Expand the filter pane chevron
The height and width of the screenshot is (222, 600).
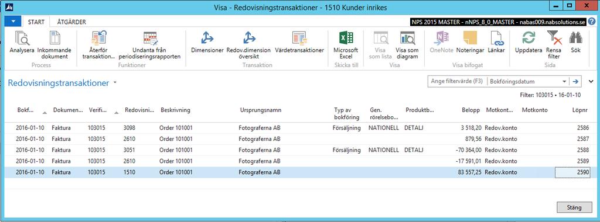[x=591, y=81]
